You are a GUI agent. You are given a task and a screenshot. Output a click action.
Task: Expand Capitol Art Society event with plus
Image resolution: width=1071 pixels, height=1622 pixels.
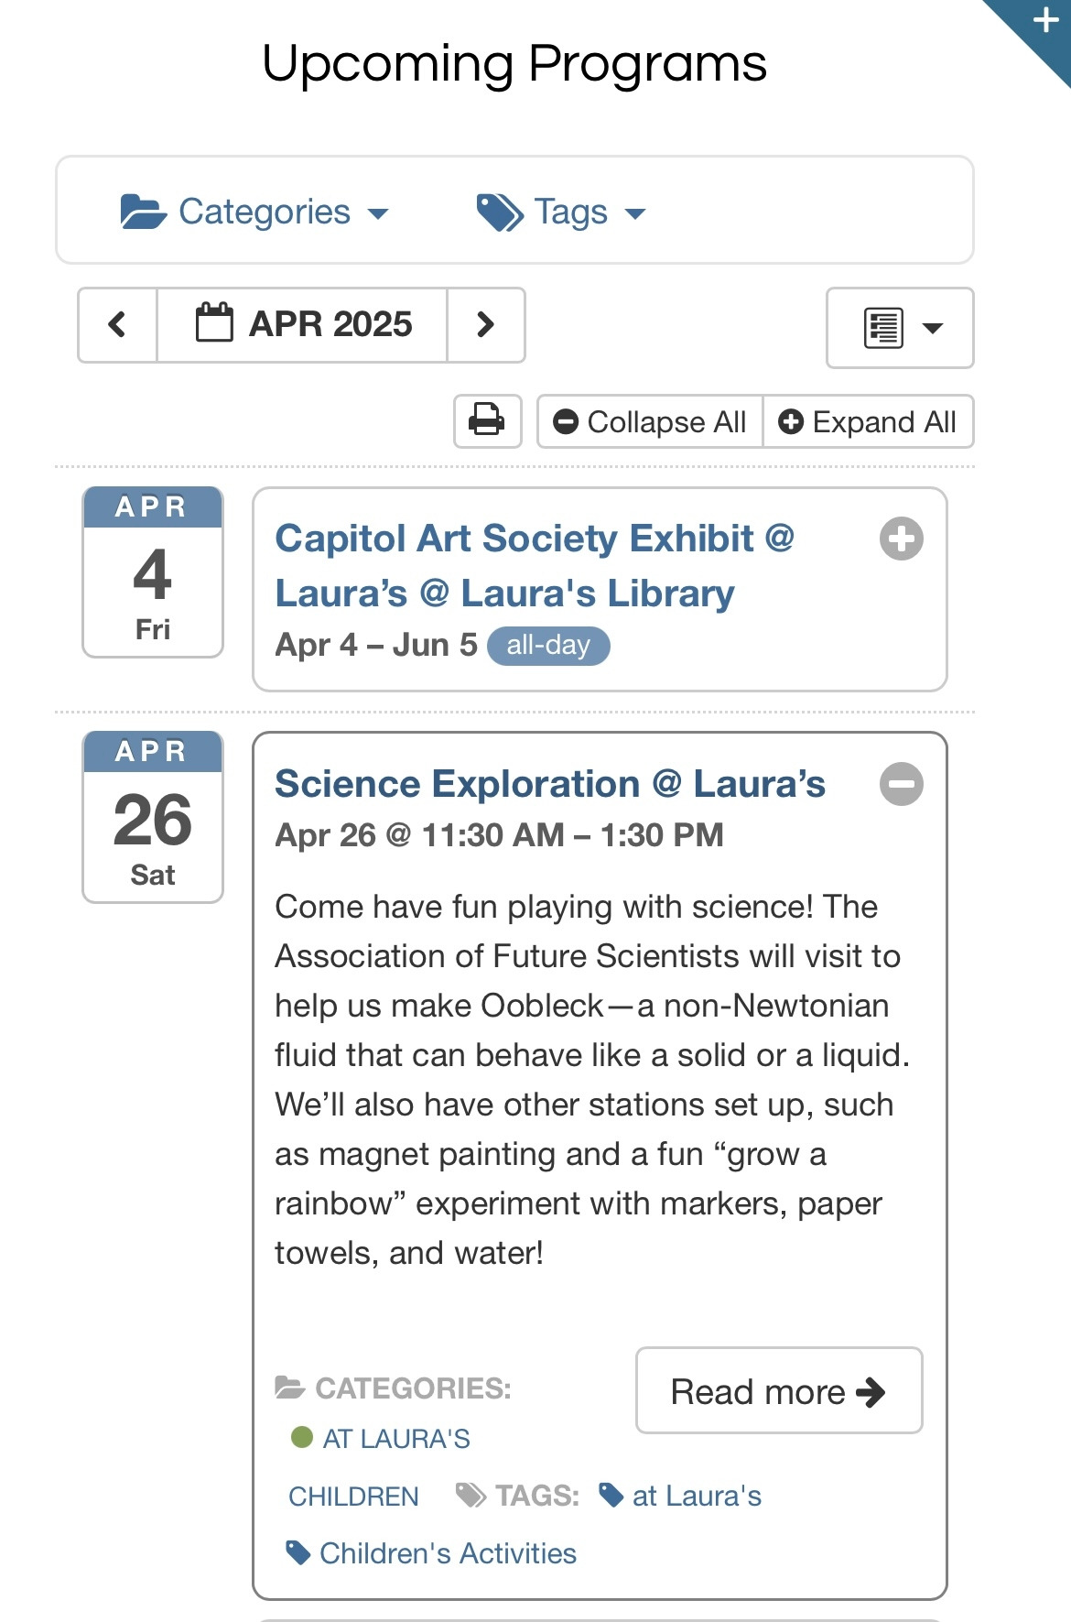click(x=901, y=539)
